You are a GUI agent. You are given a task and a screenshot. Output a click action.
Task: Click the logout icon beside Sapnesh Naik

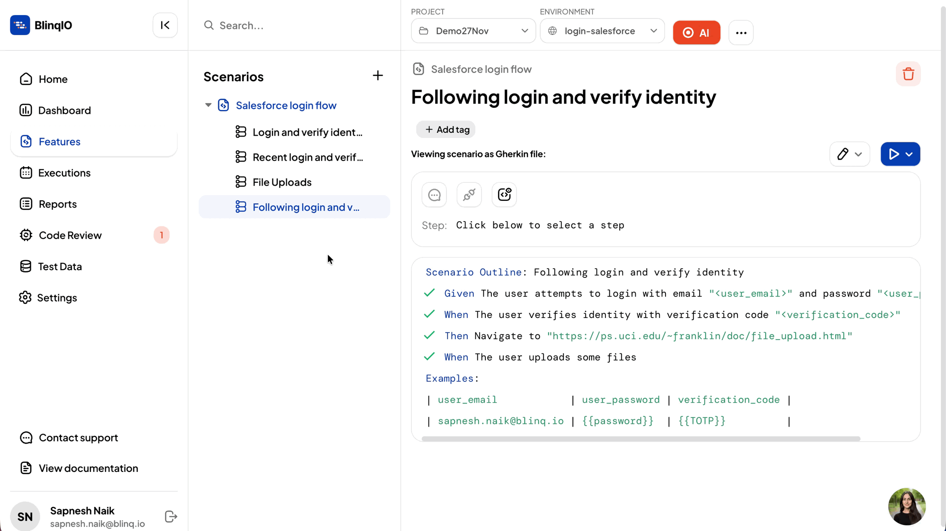tap(171, 516)
